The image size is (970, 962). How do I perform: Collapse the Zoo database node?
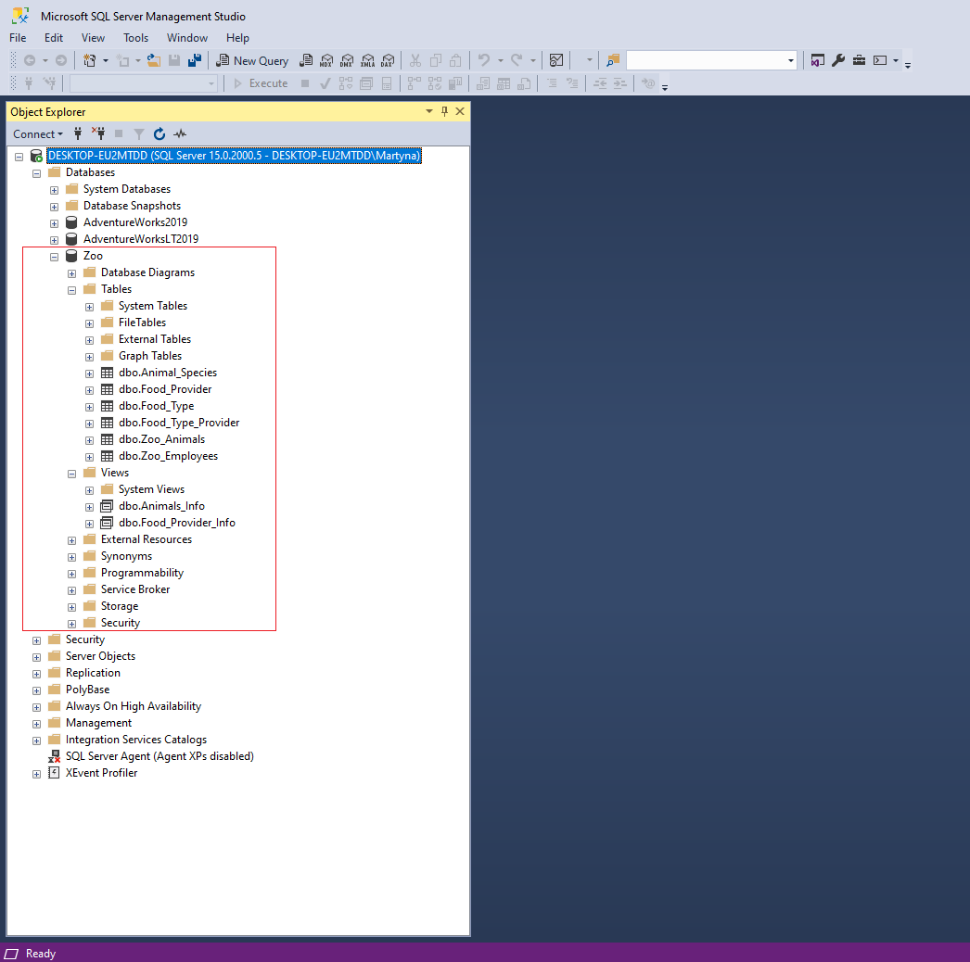coord(55,257)
